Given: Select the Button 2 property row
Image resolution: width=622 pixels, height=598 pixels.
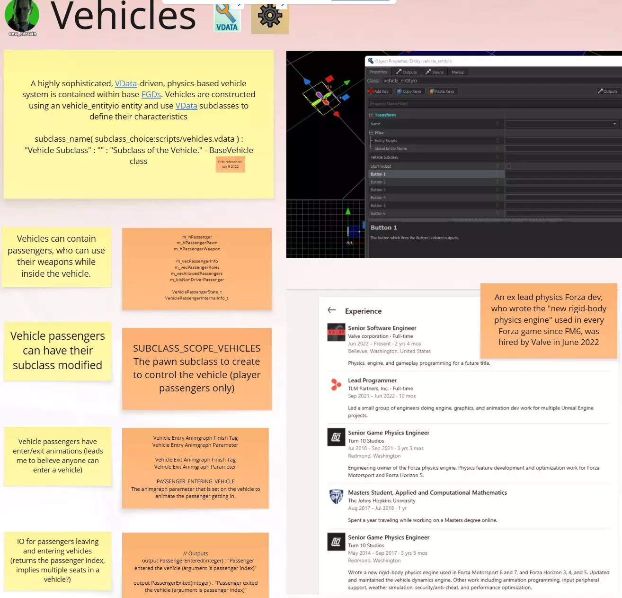Looking at the screenshot, I should (436, 182).
